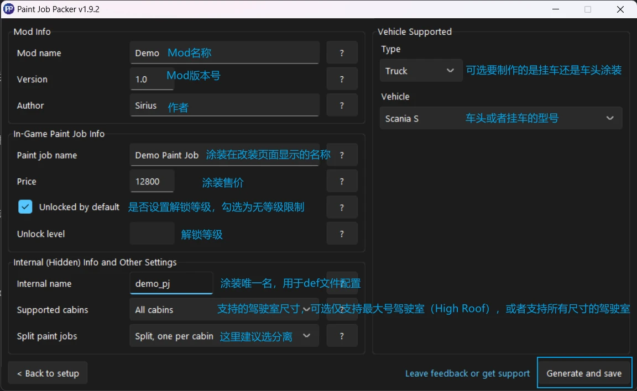
Task: Open help for Mod name field
Action: pos(342,52)
